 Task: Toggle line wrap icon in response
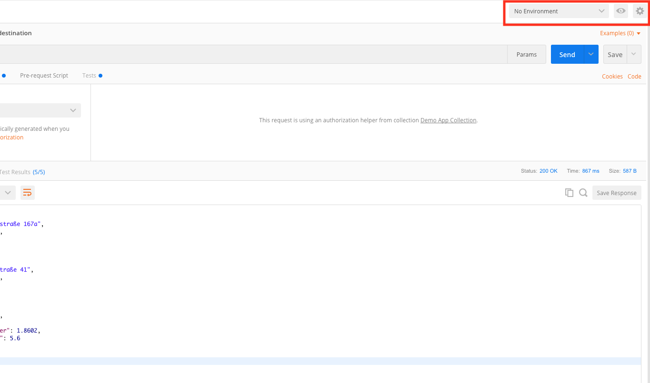28,193
